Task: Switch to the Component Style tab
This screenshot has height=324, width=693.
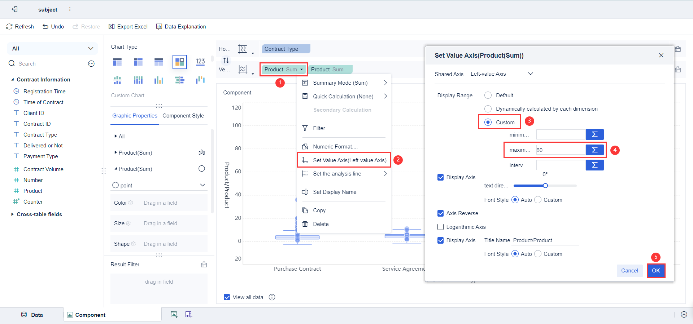Action: pyautogui.click(x=183, y=116)
